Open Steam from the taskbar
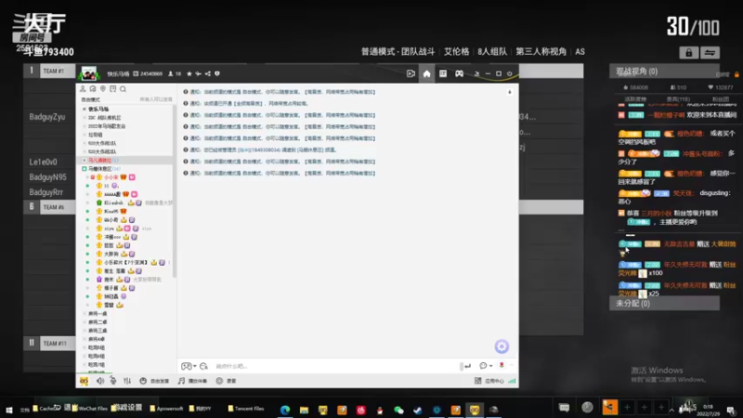Viewport: 743px width, 418px height. click(x=417, y=410)
